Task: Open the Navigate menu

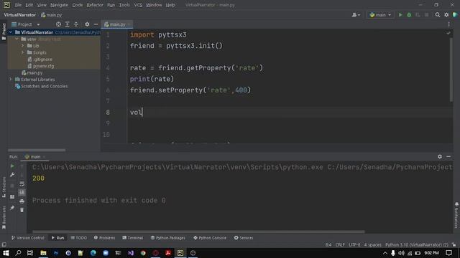Action: pos(59,5)
